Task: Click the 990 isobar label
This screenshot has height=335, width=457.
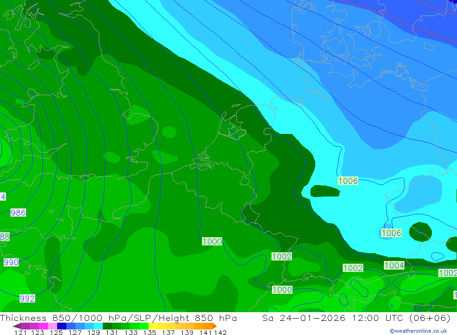Action: [11, 262]
